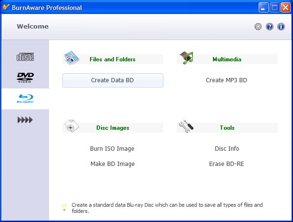Viewport: 293px width, 222px height.
Task: Open Disc Info tool
Action: [x=227, y=149]
